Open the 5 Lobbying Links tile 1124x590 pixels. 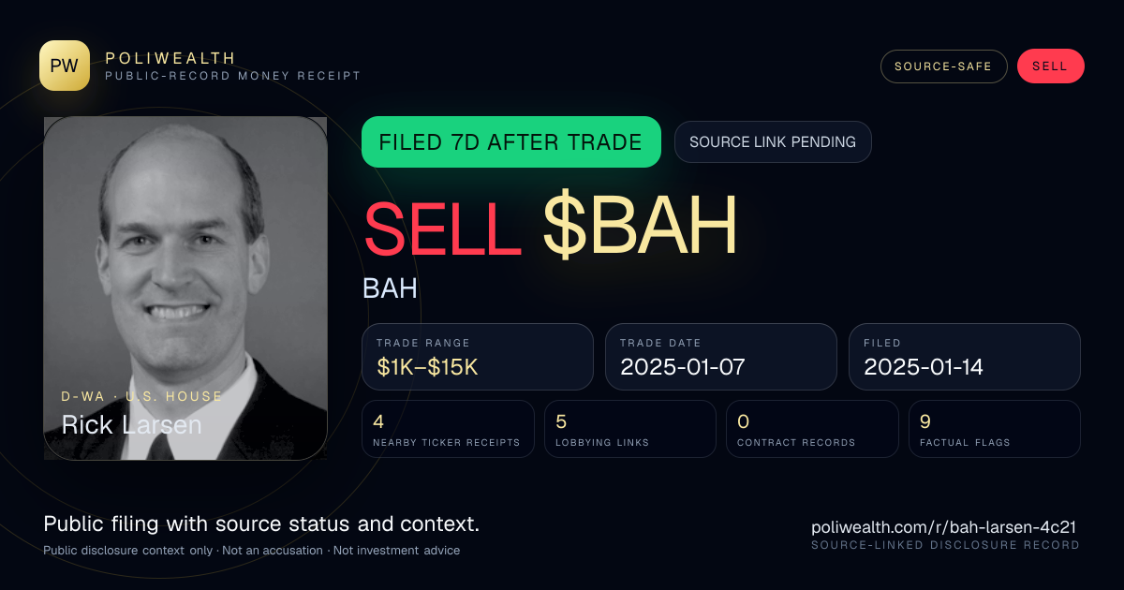point(630,429)
